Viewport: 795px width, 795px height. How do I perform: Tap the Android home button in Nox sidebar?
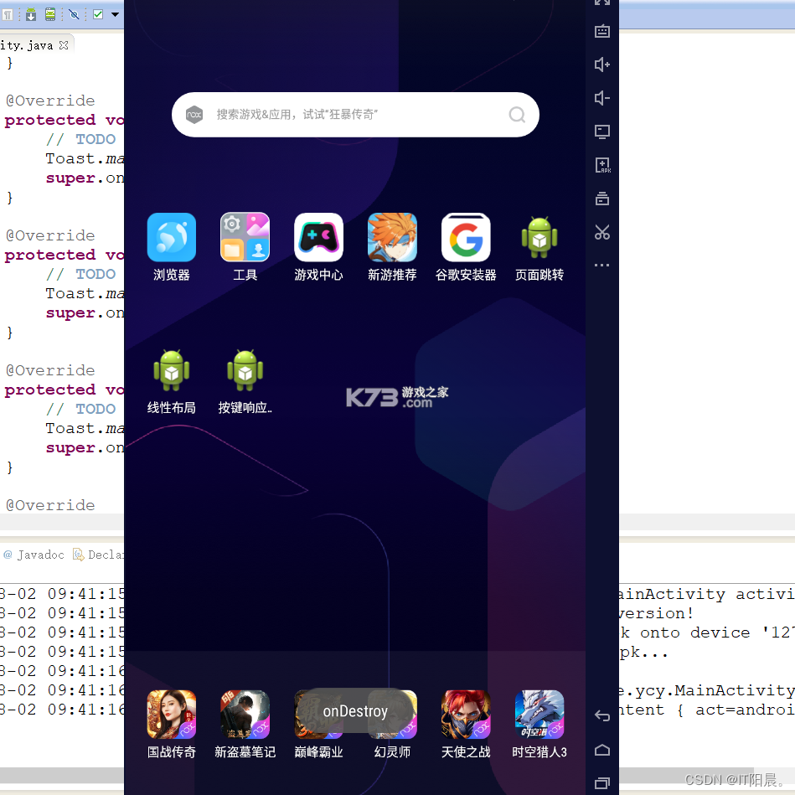point(601,750)
